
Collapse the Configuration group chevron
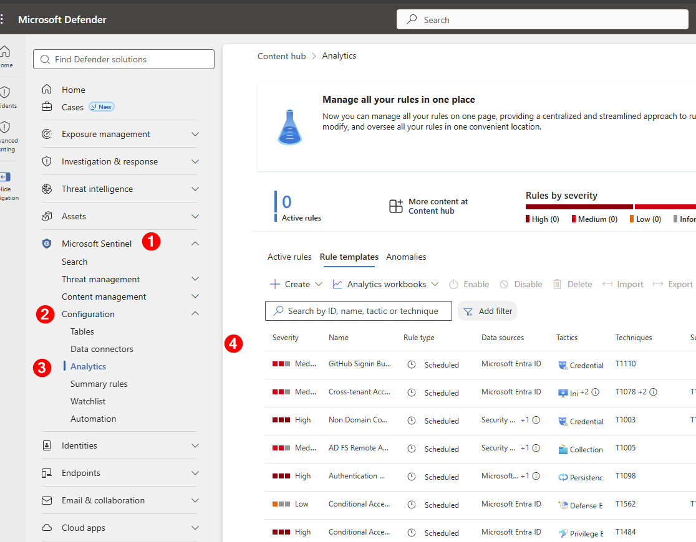coord(195,313)
